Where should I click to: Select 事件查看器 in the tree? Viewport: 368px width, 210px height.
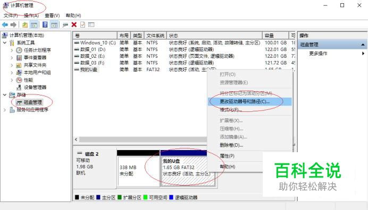tap(35, 58)
